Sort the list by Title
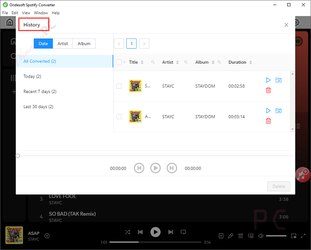This screenshot has width=311, height=250. [x=142, y=62]
